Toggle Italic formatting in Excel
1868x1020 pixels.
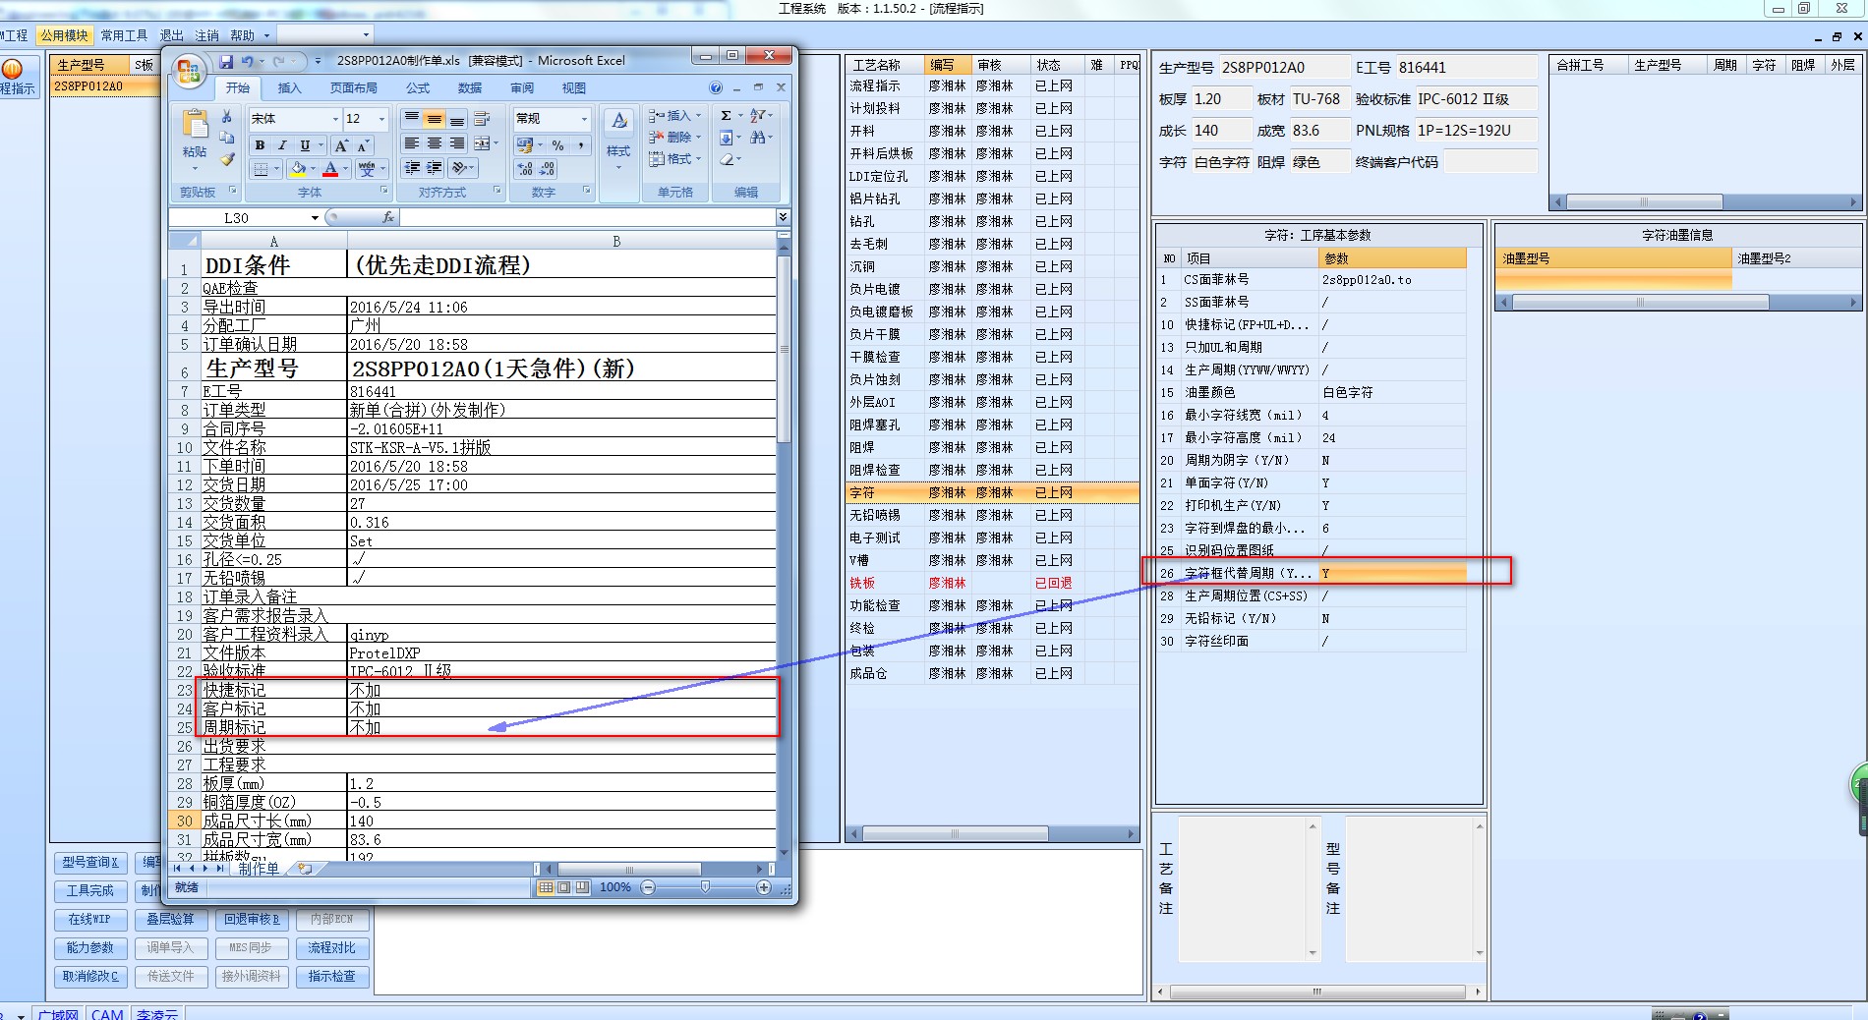[x=282, y=145]
